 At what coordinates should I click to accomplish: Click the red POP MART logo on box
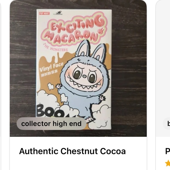pos(44,13)
